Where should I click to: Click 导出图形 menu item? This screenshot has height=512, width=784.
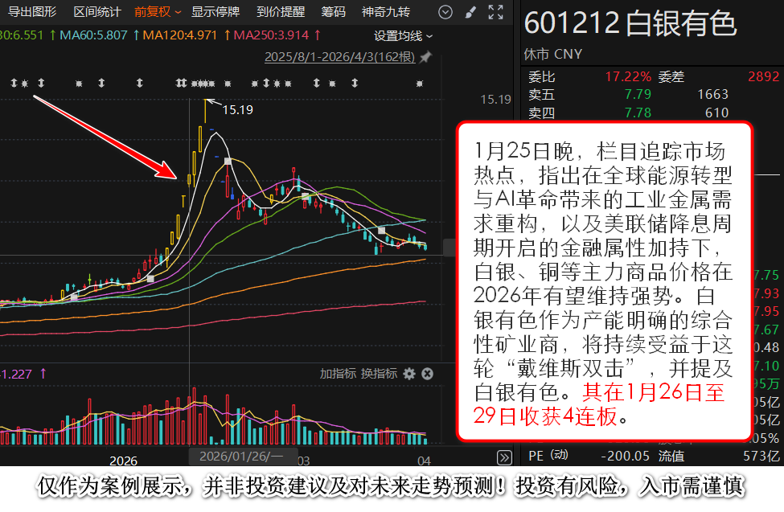click(32, 12)
